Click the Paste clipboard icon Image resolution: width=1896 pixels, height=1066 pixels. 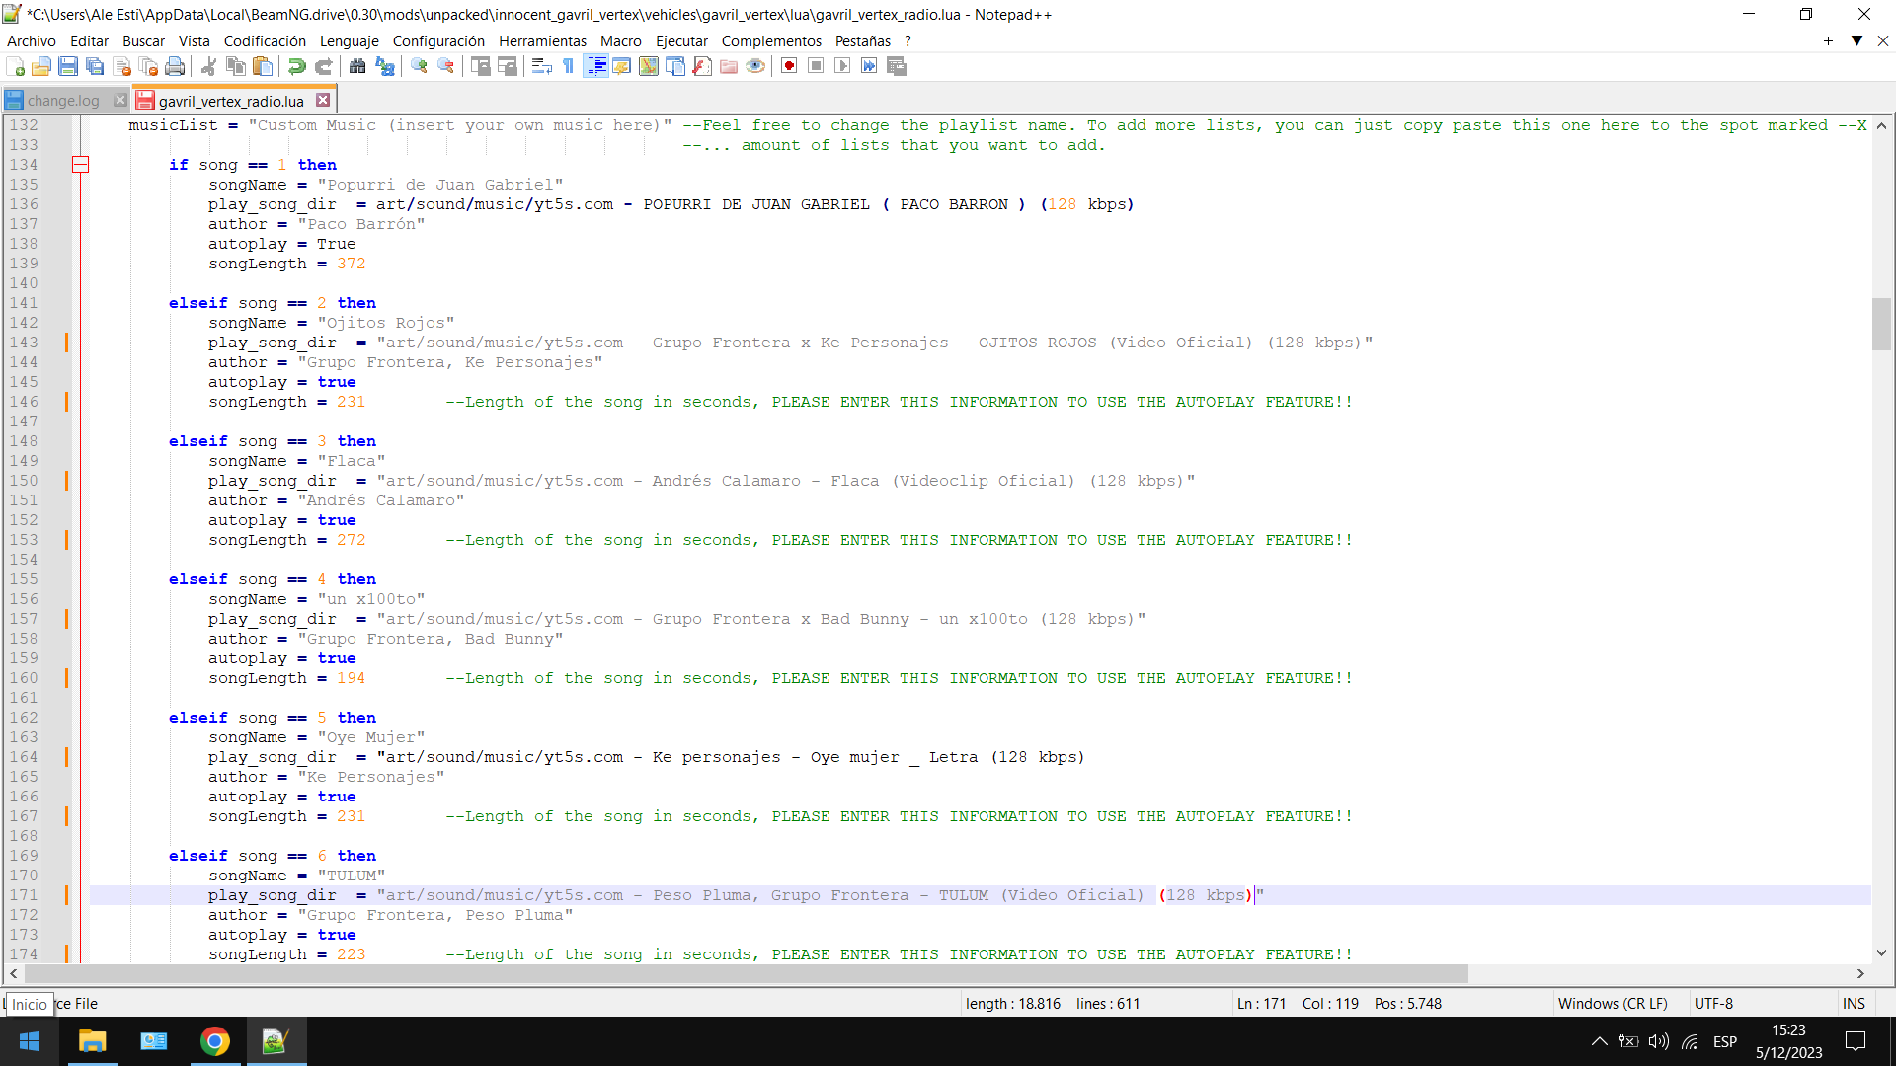pos(263,66)
